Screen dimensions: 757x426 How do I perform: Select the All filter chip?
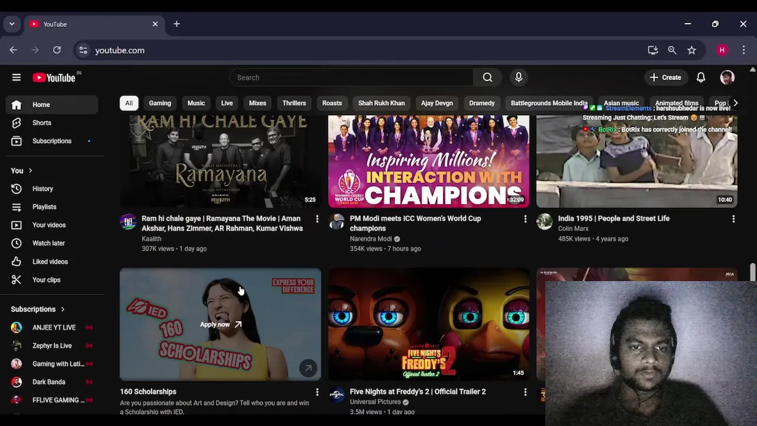click(x=129, y=103)
